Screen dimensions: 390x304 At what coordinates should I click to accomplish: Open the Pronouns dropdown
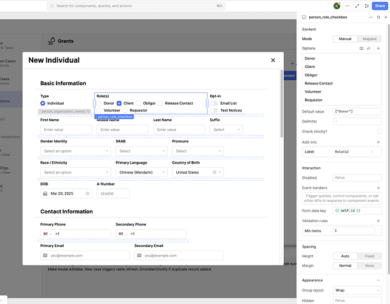(198, 151)
